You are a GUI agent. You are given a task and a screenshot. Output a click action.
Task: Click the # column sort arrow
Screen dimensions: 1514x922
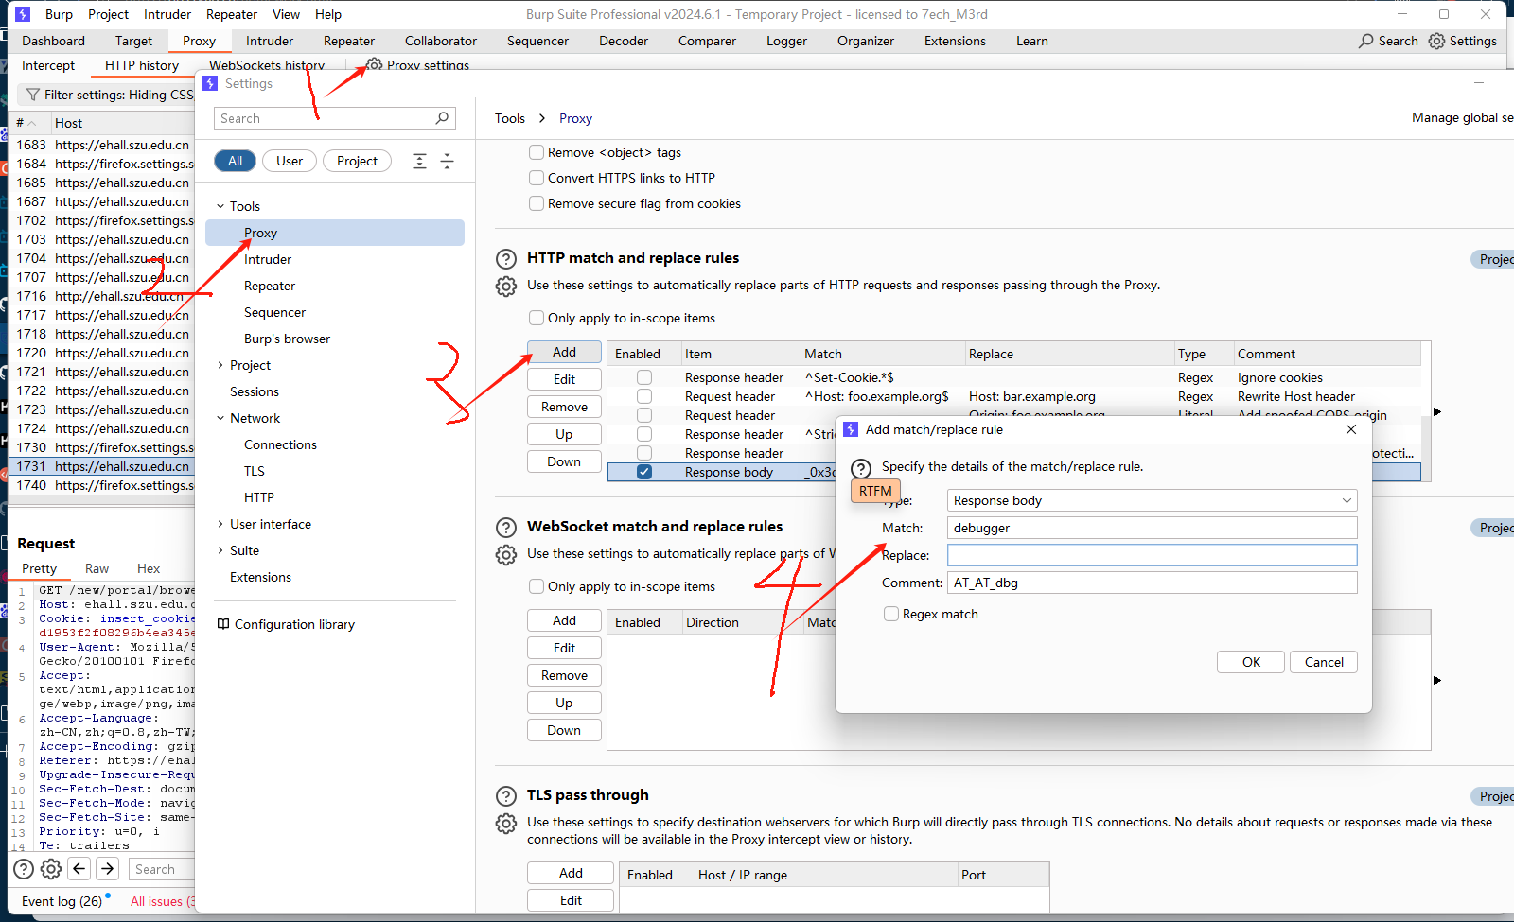(x=32, y=123)
